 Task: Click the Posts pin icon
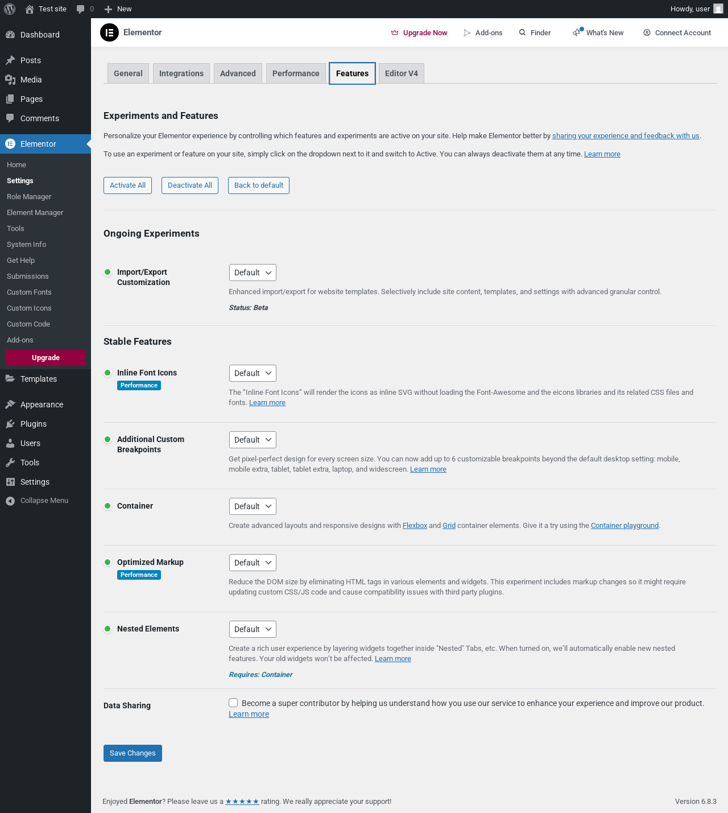tap(10, 60)
